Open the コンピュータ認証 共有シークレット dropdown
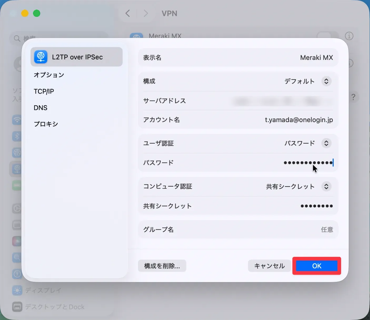 326,187
